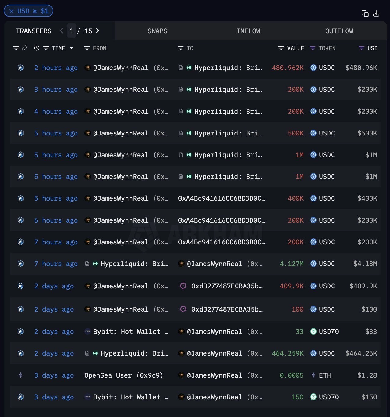The height and width of the screenshot is (417, 390).
Task: Download the transfers table
Action: [x=376, y=13]
